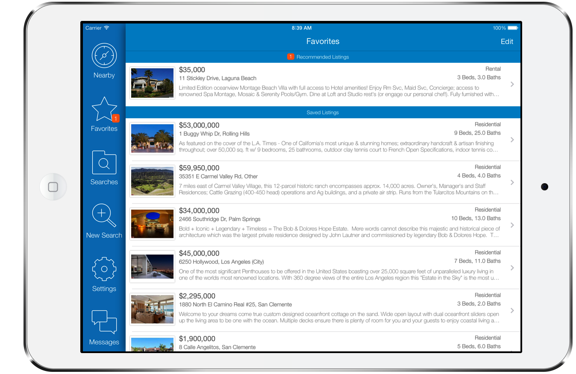Click the Rental type label
The image size is (576, 374).
493,69
